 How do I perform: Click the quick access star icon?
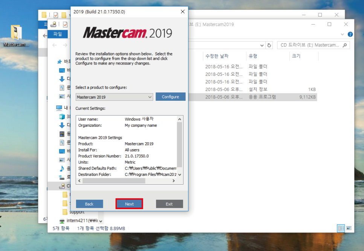click(x=60, y=62)
